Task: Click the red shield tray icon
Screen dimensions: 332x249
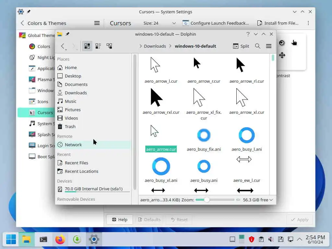Action: coord(251,240)
